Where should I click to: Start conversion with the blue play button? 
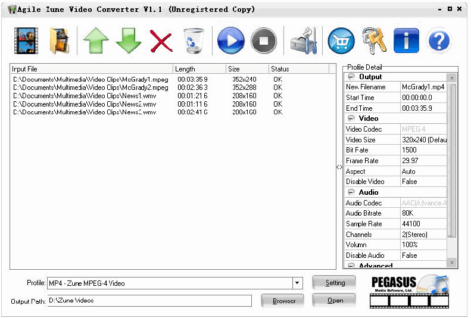[230, 40]
